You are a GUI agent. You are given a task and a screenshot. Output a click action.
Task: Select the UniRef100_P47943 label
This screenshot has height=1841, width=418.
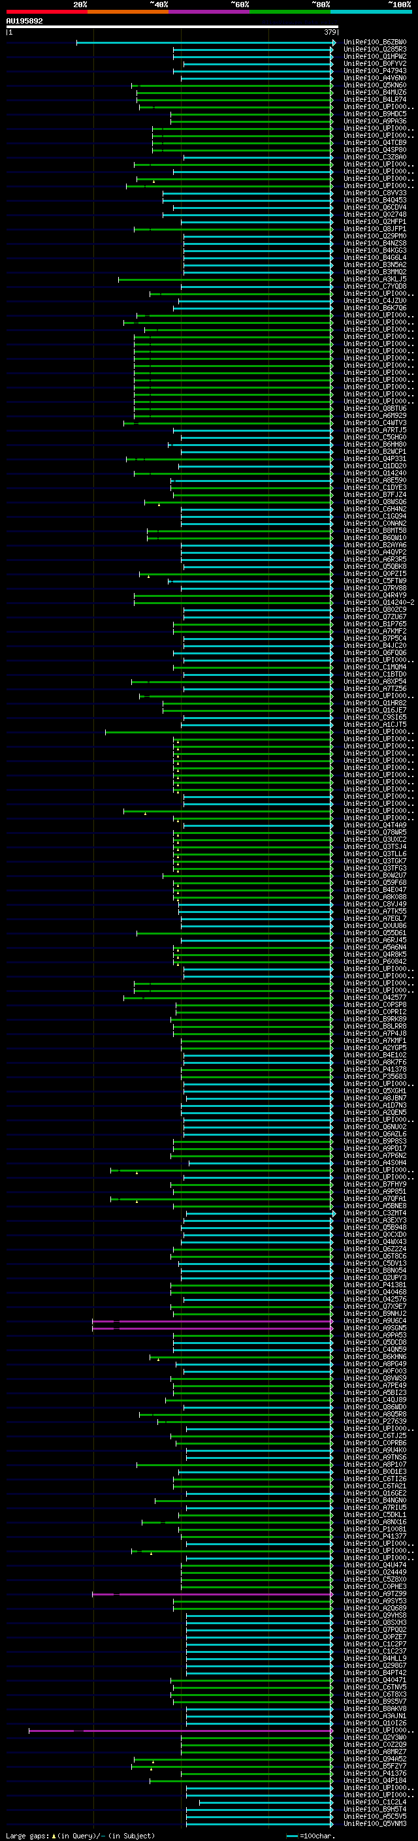coord(374,71)
